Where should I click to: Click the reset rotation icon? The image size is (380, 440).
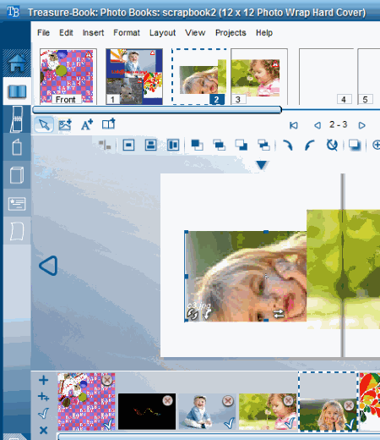(x=332, y=145)
